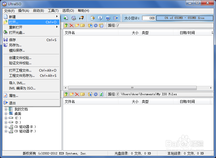Open the 帮助(H) menu
The width and height of the screenshot is (216, 158).
click(x=83, y=11)
